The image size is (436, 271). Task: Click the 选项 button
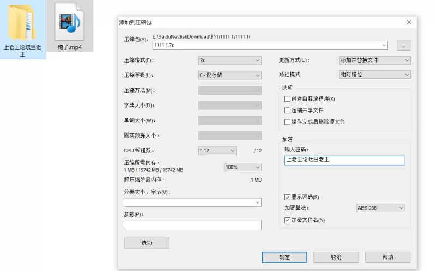coord(147,243)
